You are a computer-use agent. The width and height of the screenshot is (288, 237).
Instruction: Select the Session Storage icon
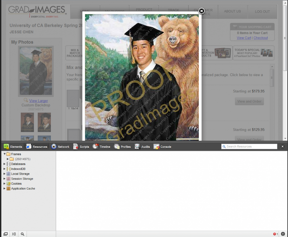tap(8, 179)
